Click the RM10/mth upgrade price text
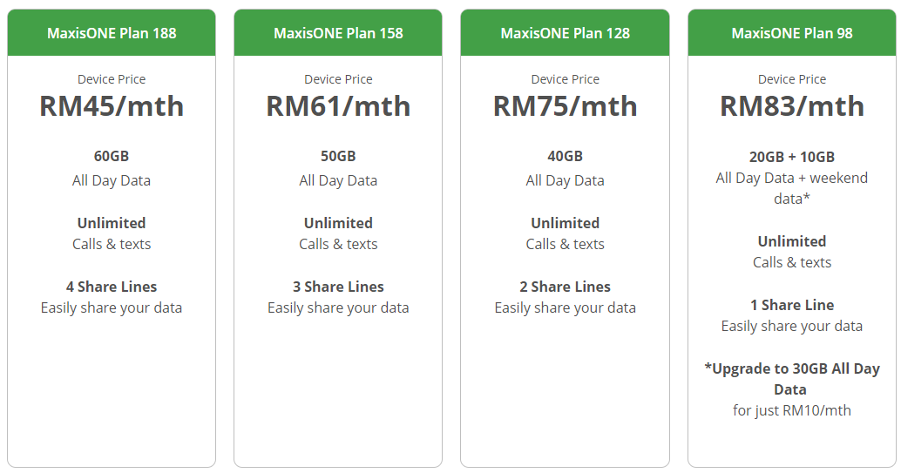The height and width of the screenshot is (473, 901). (792, 410)
